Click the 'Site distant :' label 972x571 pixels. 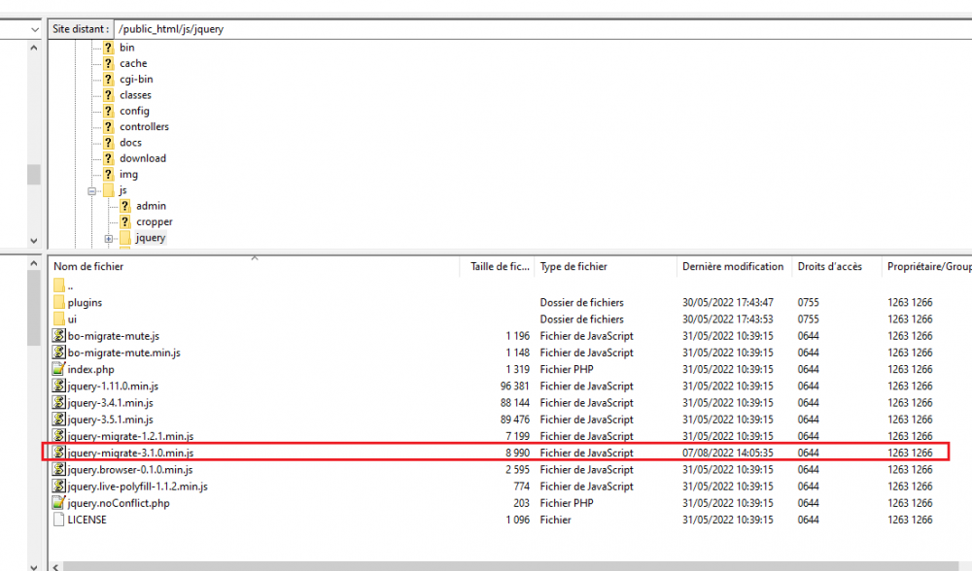[x=82, y=29]
